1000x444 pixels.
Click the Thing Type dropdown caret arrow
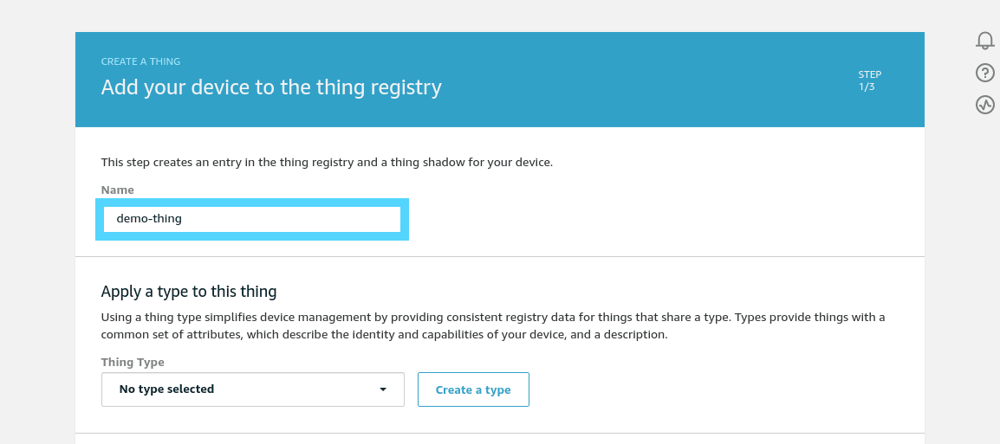tap(383, 389)
